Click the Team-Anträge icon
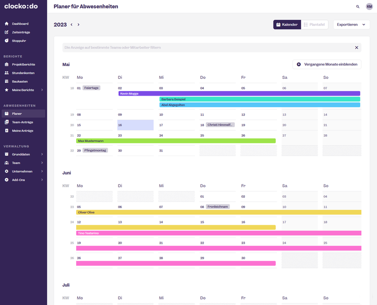The image size is (377, 305). point(7,122)
